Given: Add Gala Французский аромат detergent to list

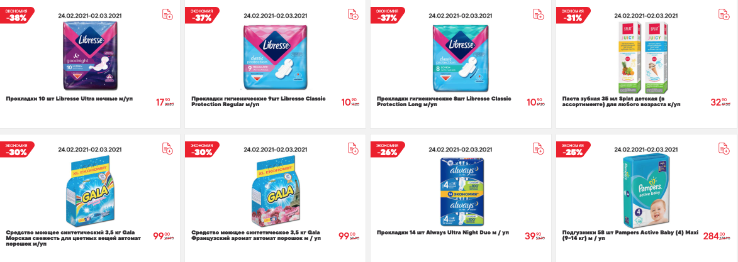Looking at the screenshot, I should [x=353, y=148].
